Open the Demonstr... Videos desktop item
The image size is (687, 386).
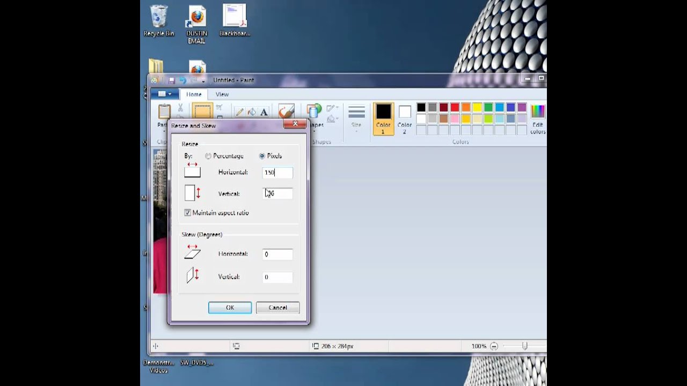158,366
